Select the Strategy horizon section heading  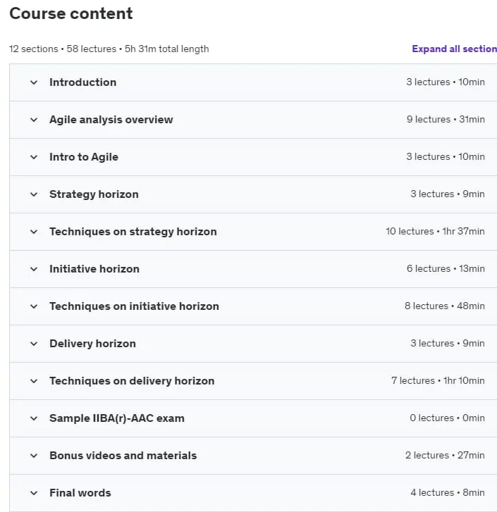click(94, 194)
